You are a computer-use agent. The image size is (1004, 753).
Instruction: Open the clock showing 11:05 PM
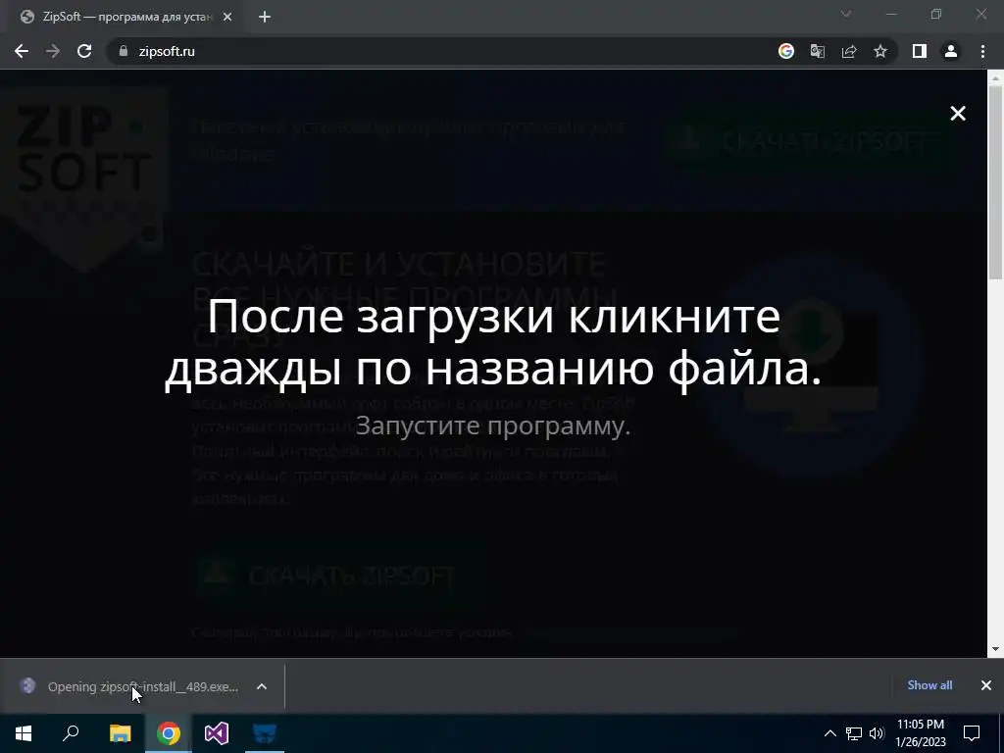coord(921,733)
